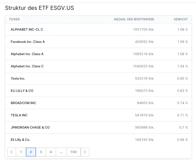Click the 1.04 % weight value
196x167 pixels.
click(182, 66)
